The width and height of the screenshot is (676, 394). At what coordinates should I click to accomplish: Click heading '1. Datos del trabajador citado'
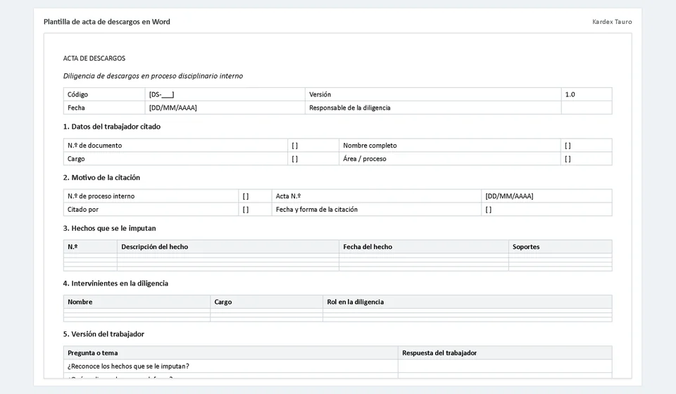point(112,127)
